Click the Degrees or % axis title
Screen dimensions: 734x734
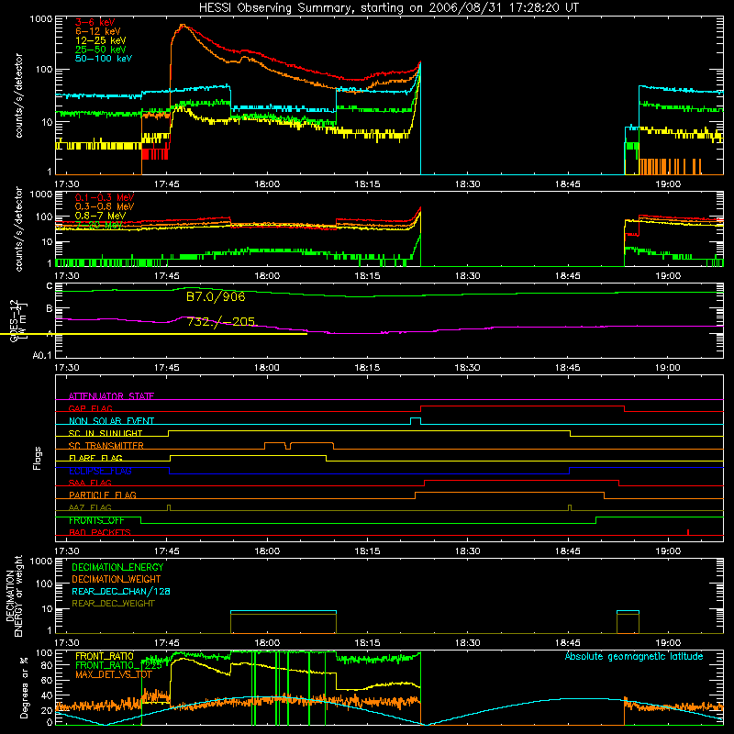pos(24,687)
